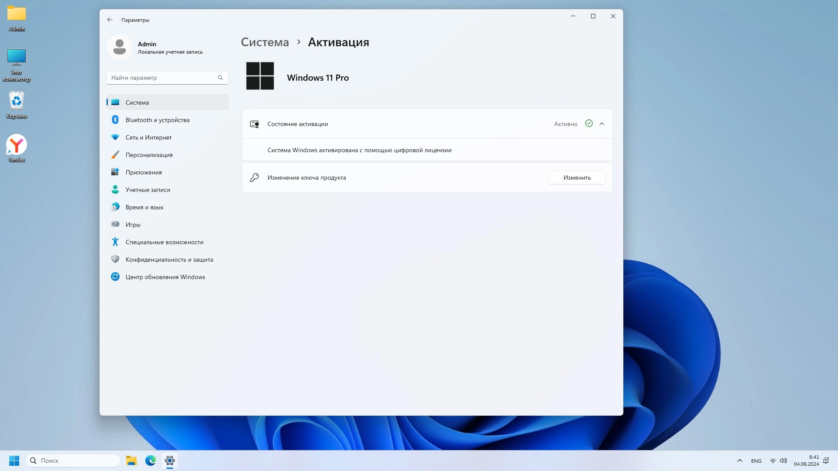Click the Bluetooth and devices sidebar icon
The width and height of the screenshot is (838, 471).
(x=115, y=119)
